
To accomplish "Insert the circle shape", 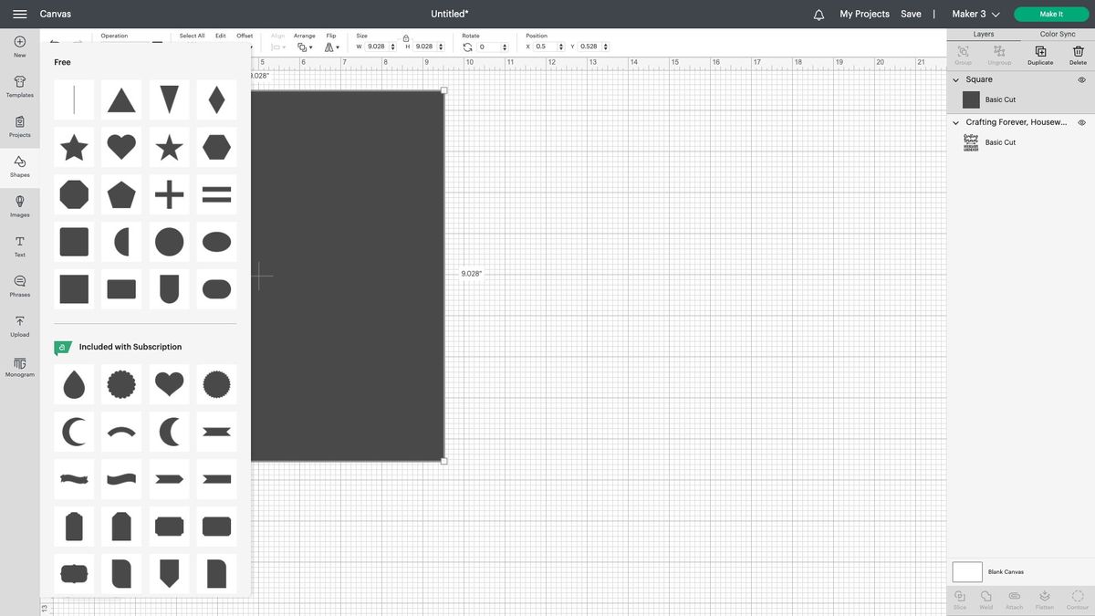I will pos(169,242).
